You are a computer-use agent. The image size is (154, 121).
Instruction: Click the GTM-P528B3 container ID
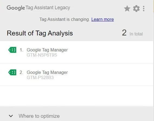click(40, 78)
